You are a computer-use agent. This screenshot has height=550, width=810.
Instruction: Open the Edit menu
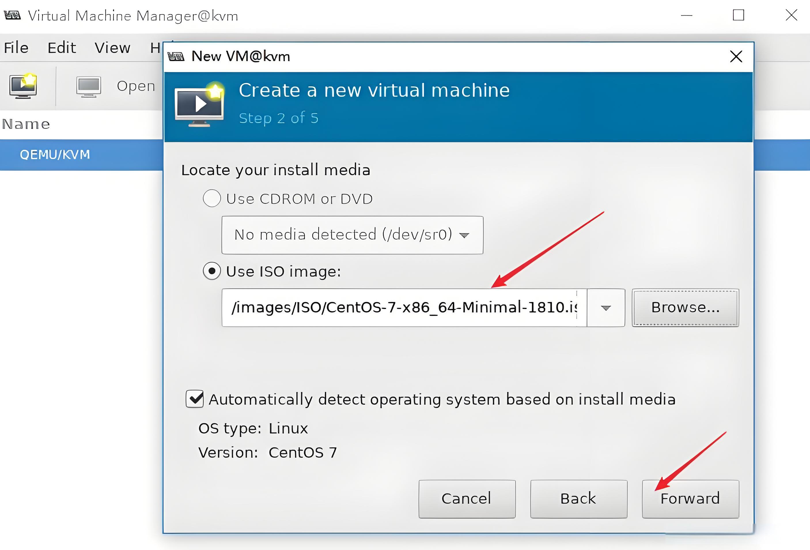(x=61, y=48)
